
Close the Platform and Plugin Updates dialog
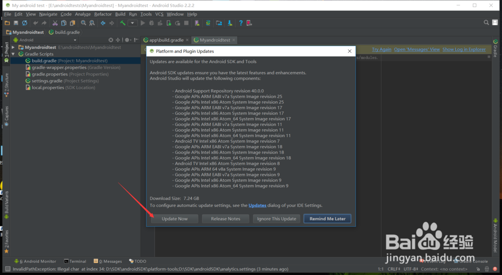pos(349,51)
